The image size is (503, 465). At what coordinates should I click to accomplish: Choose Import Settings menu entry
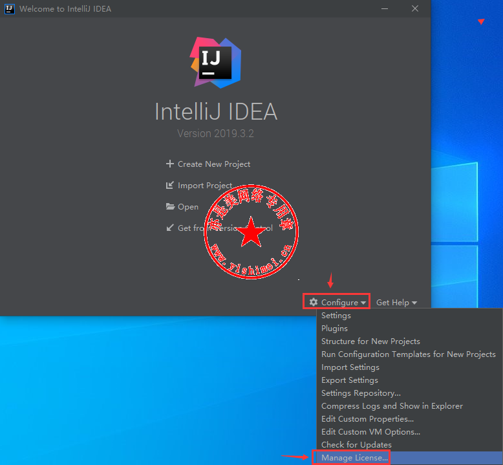click(x=410, y=367)
